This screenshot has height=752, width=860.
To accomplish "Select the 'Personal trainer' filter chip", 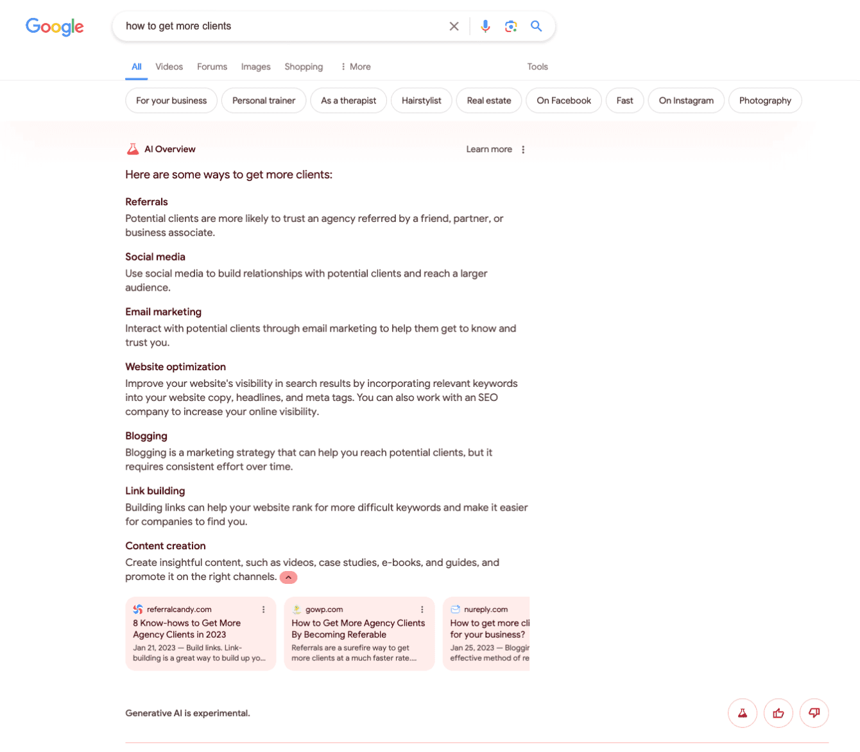I will coord(264,101).
